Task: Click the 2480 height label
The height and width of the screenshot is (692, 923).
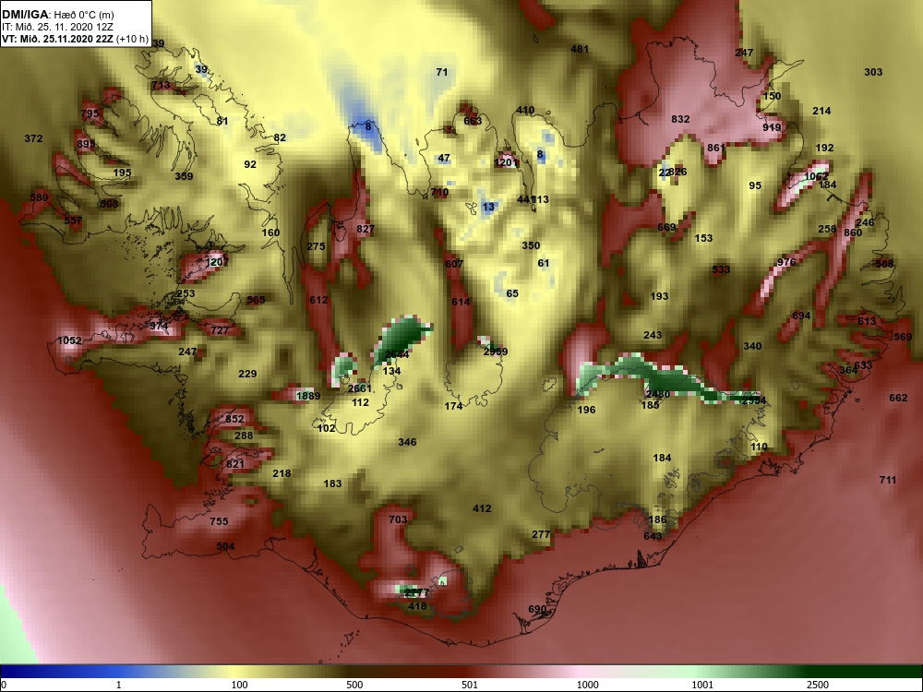Action: (657, 394)
